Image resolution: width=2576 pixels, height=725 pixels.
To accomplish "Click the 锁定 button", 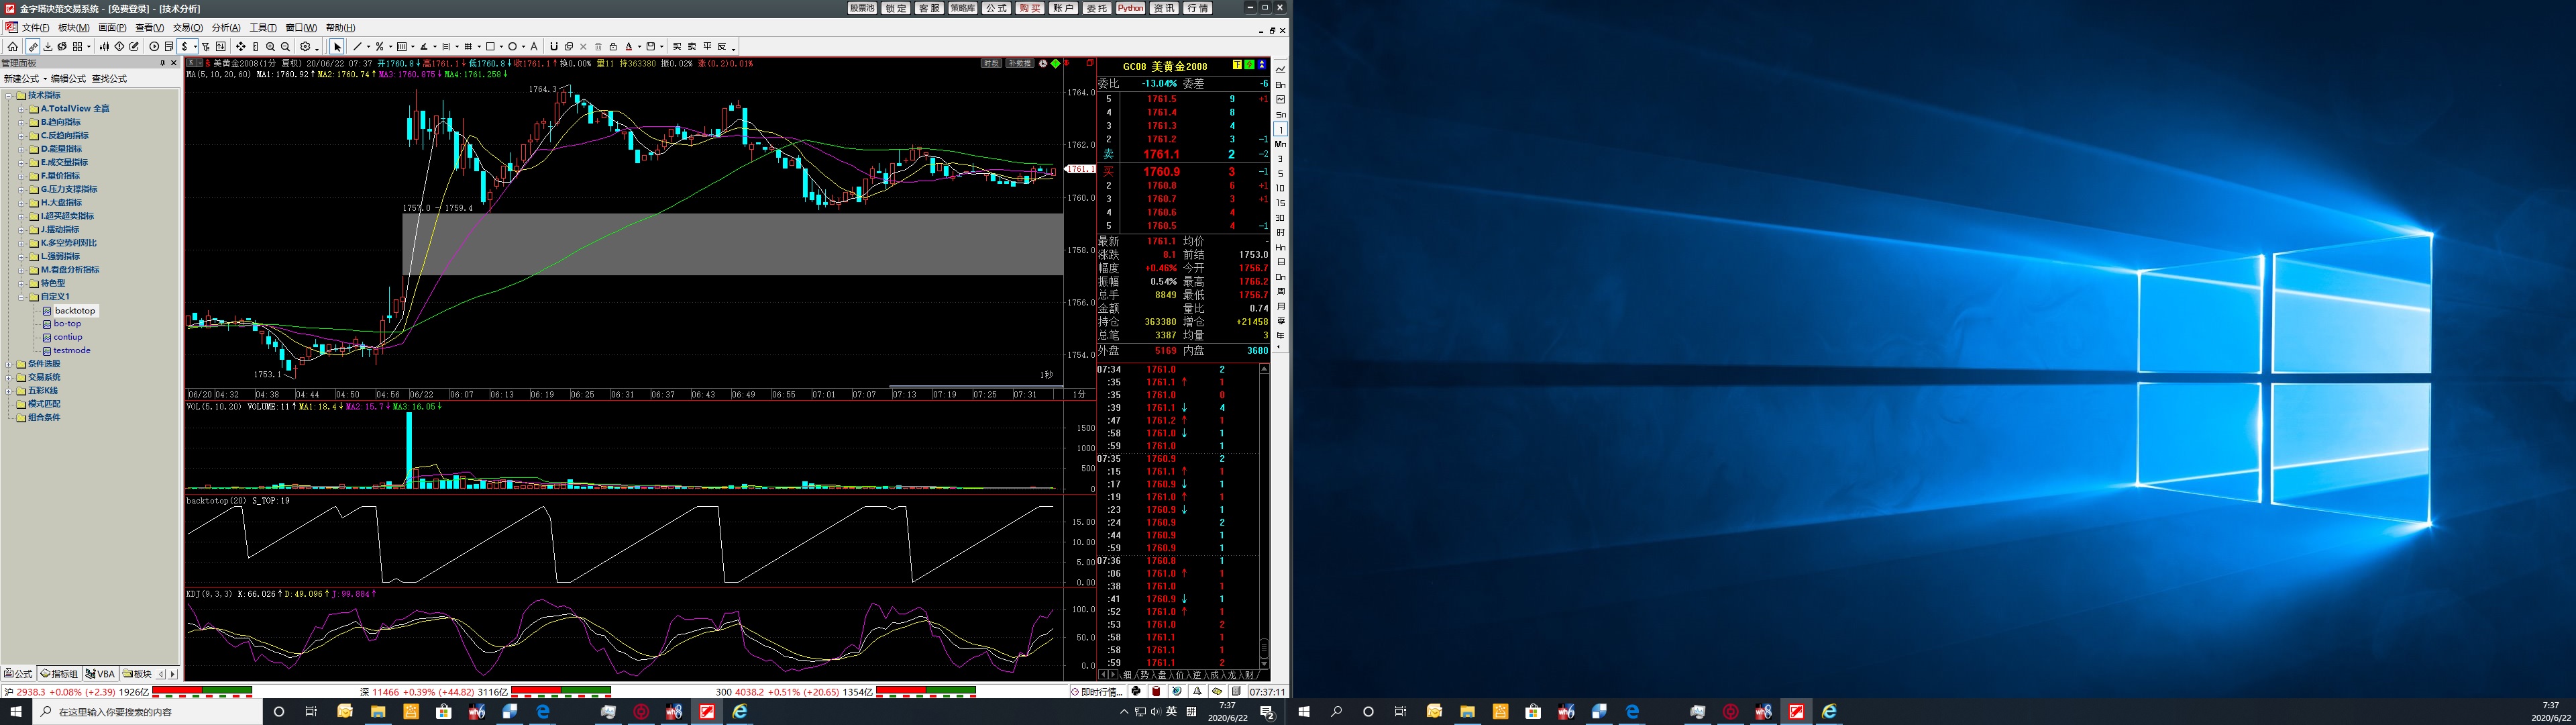I will point(896,8).
